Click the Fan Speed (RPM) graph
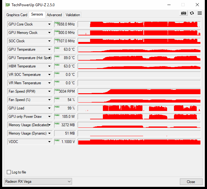207x189 pixels. [139, 91]
